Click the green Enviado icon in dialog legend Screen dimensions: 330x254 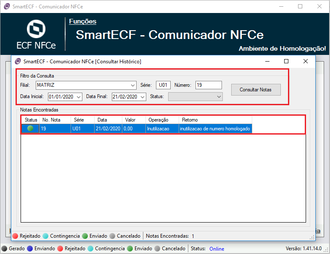pyautogui.click(x=85, y=236)
